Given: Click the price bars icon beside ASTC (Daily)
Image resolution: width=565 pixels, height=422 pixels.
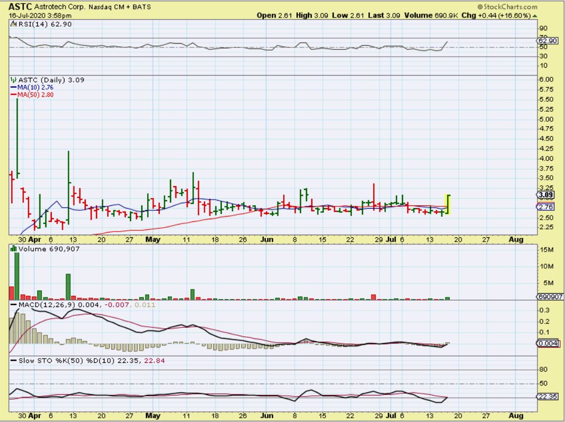Looking at the screenshot, I should (14, 80).
